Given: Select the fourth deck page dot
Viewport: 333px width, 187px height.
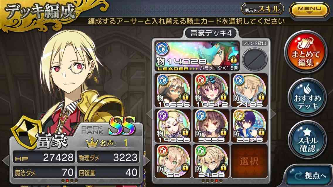Looking at the screenshot, I should tap(216, 181).
